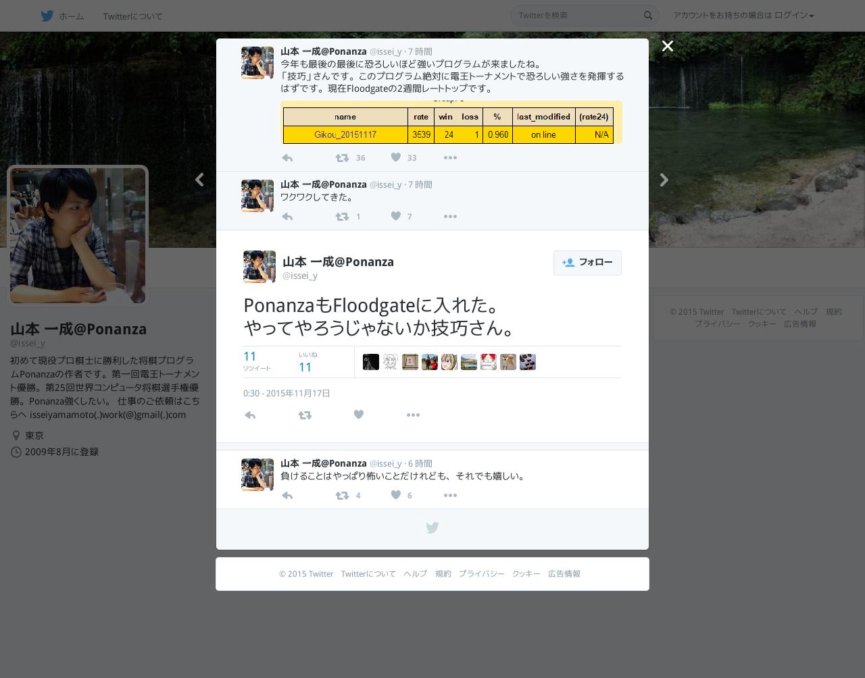865x678 pixels.
Task: Open more options on main tweet
Action: tap(413, 415)
